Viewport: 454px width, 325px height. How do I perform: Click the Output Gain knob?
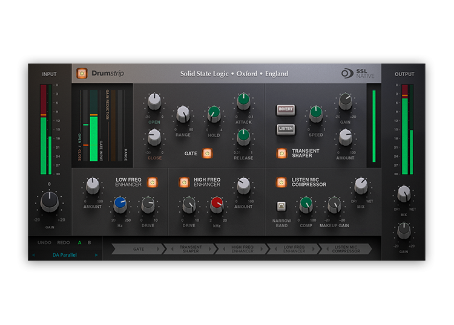point(404,231)
